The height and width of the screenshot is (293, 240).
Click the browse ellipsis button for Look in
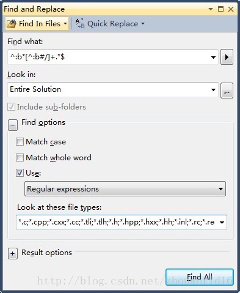click(227, 91)
